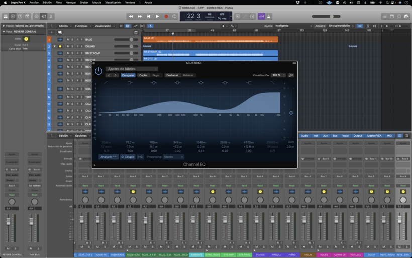Click the Fast Forward transport button

tap(140, 16)
